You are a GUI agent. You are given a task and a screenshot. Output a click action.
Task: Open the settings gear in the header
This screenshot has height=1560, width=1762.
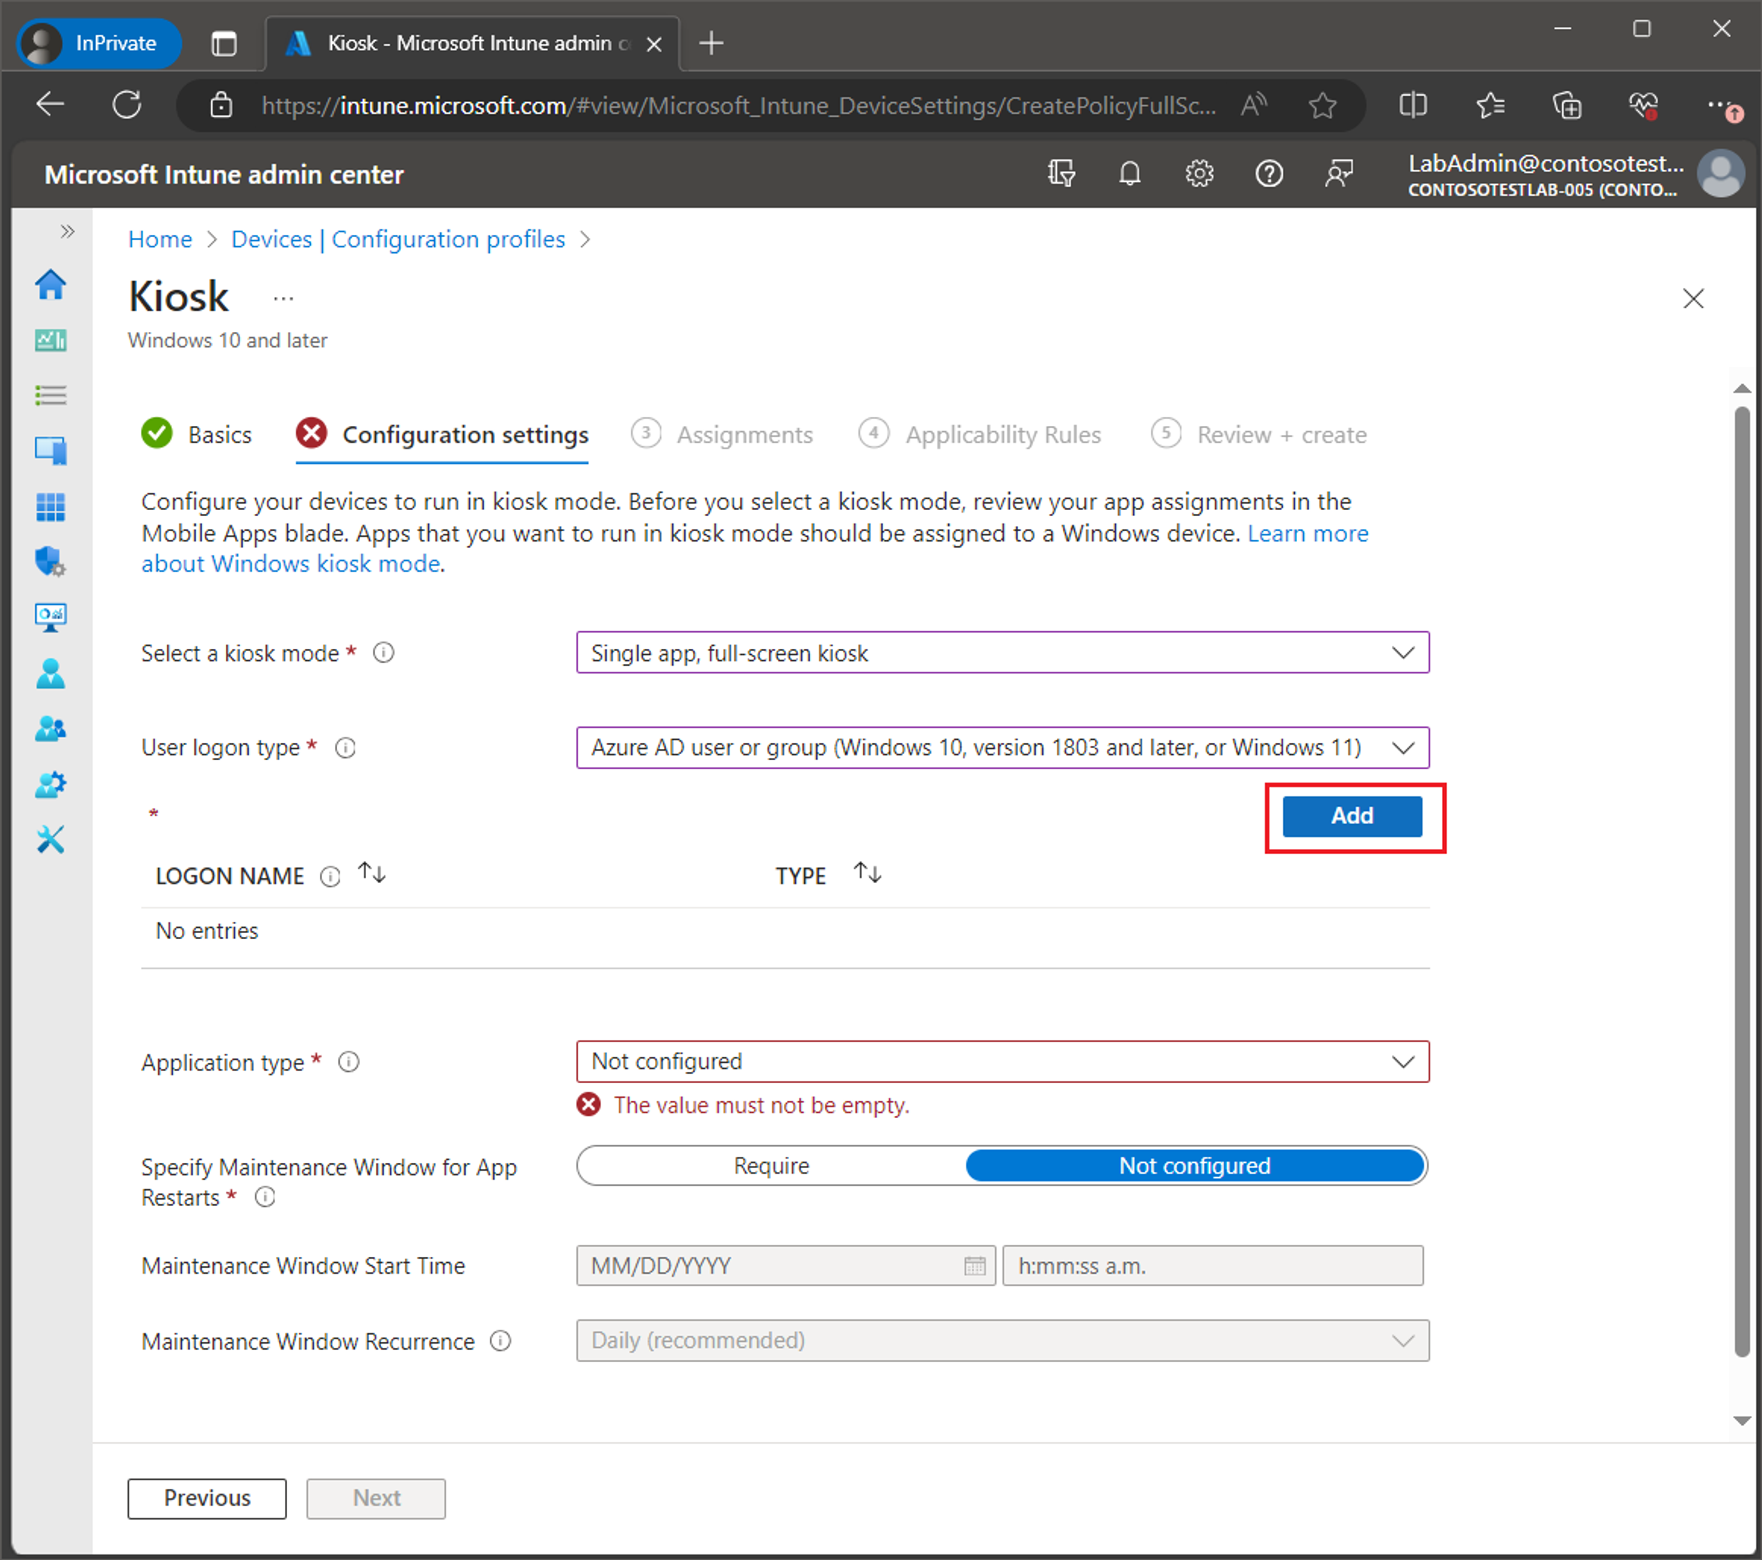pos(1199,174)
